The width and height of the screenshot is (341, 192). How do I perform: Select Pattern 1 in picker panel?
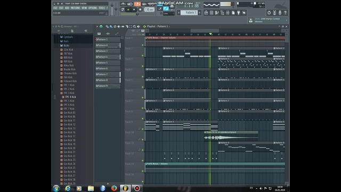tap(108, 39)
